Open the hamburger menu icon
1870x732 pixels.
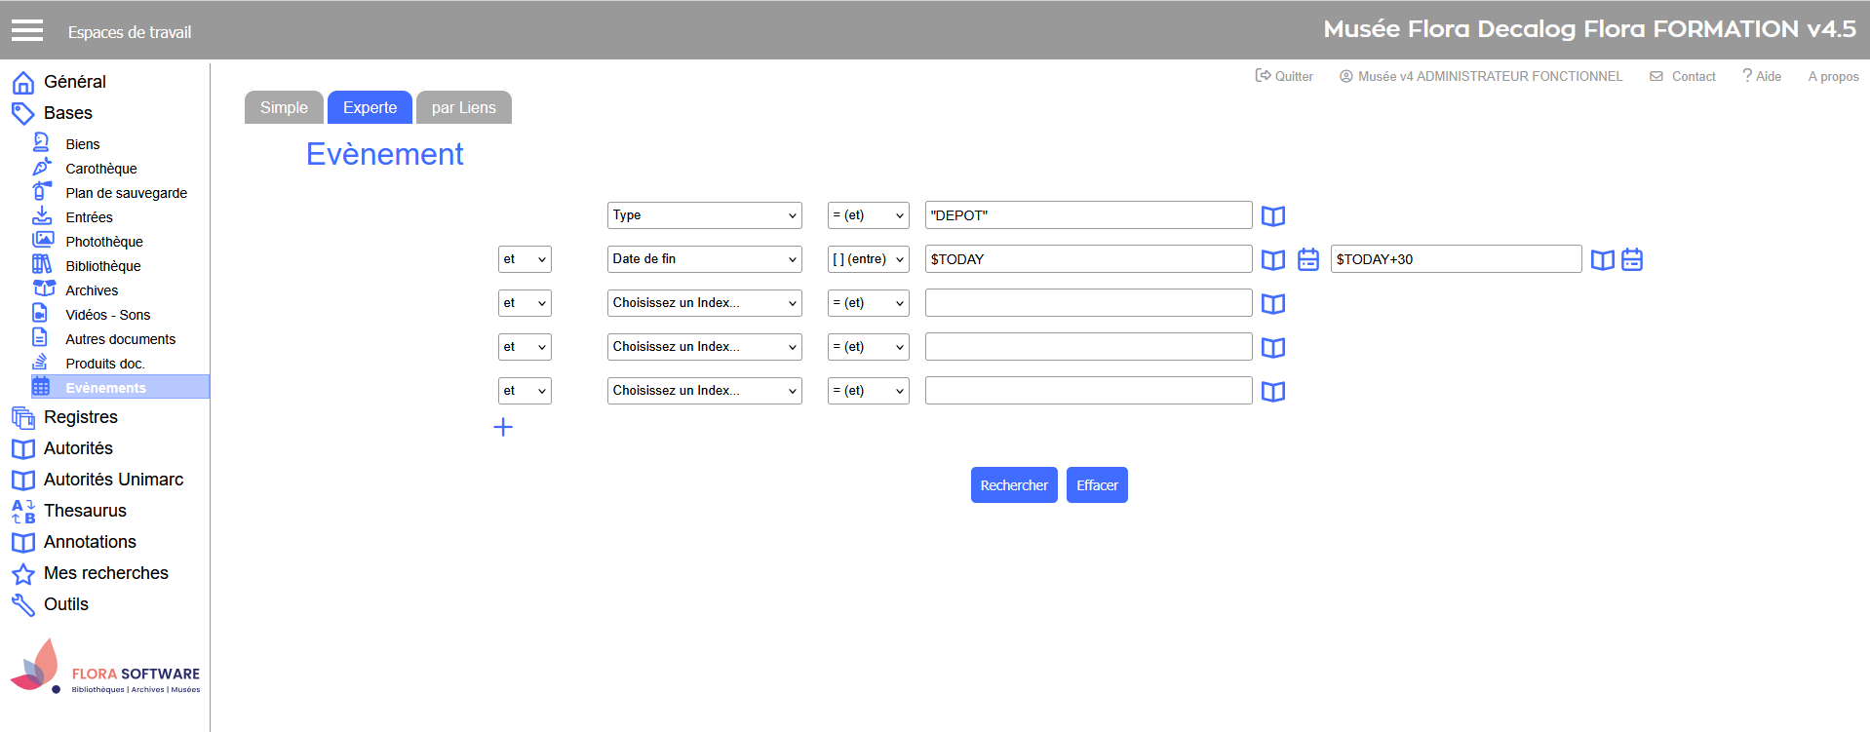(27, 31)
